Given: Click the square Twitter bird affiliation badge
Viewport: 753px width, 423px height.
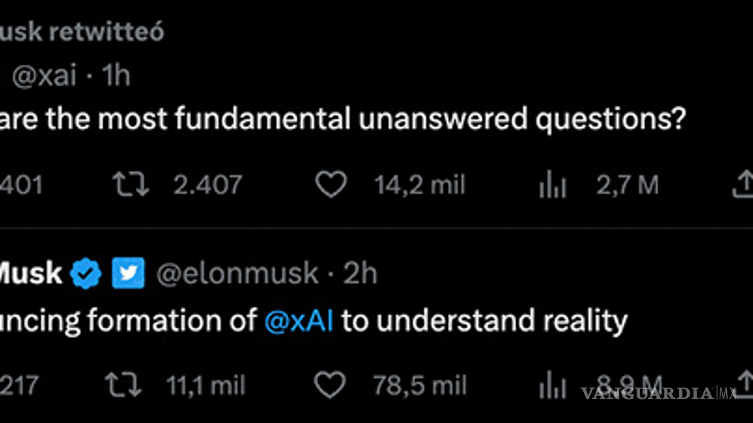Looking at the screenshot, I should [x=128, y=274].
